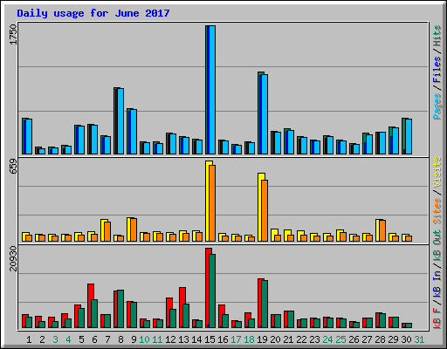Click the red kB F bar for day 15
Image resolution: width=447 pixels, height=349 pixels.
208,288
